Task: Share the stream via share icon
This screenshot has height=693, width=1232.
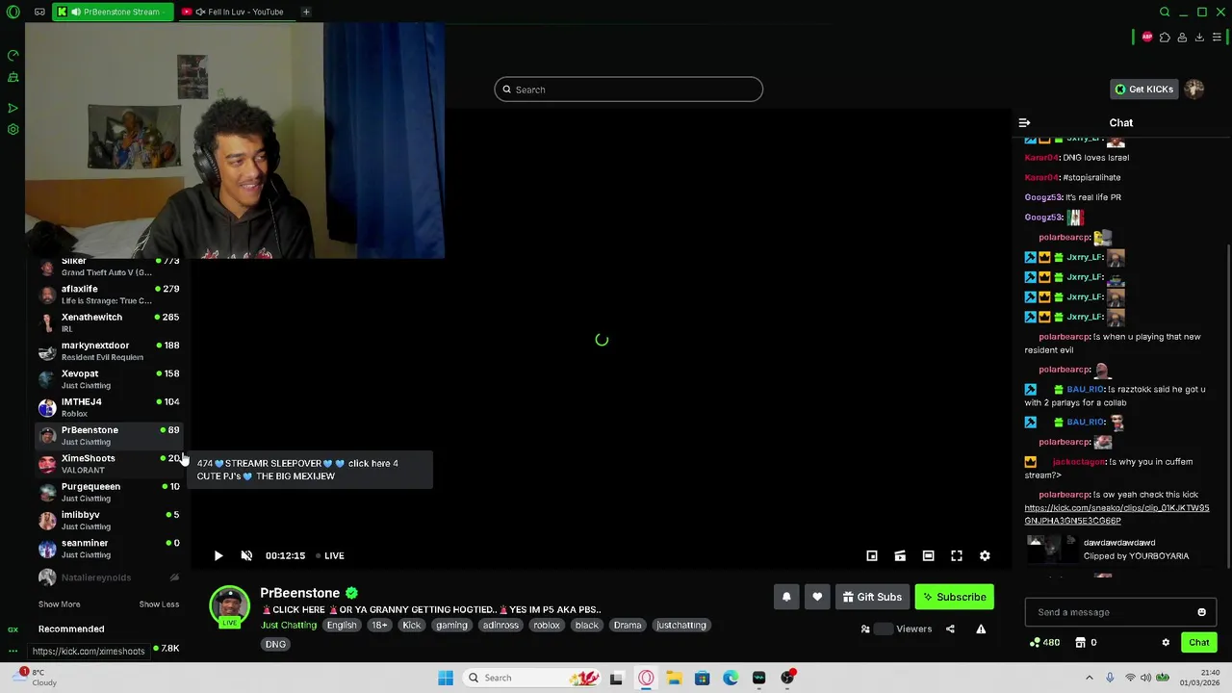Action: pos(950,629)
